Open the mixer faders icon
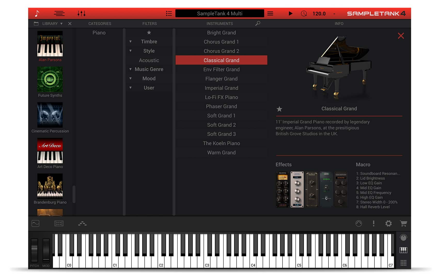The height and width of the screenshot is (278, 439). (x=81, y=13)
